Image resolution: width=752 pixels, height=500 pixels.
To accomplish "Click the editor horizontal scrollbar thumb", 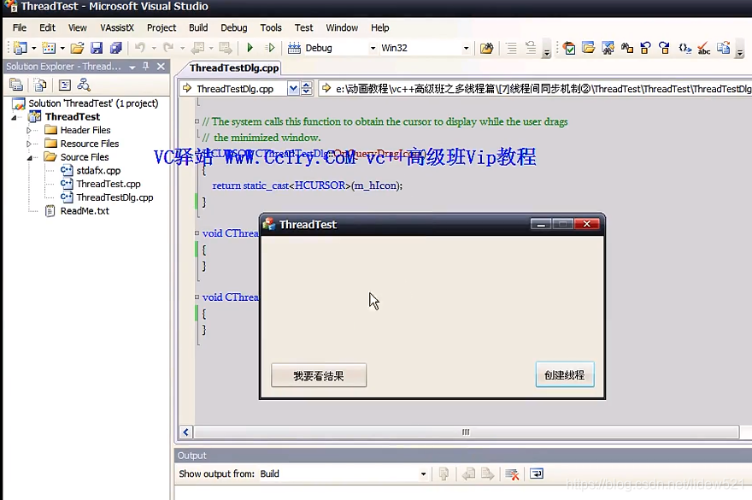I will coord(466,432).
